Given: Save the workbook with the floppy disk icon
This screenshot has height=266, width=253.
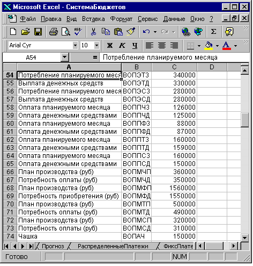Looking at the screenshot, I should (x=38, y=32).
